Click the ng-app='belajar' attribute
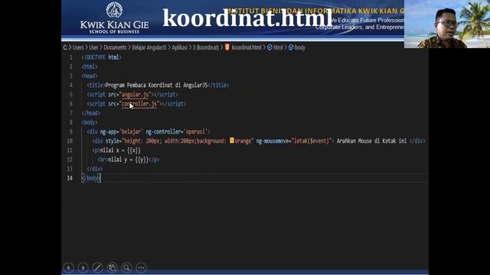Image resolution: width=490 pixels, height=275 pixels. tap(122, 131)
